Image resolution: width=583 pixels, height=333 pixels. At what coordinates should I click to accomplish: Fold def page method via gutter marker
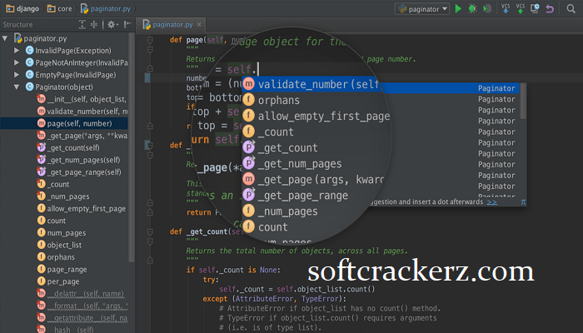click(150, 40)
